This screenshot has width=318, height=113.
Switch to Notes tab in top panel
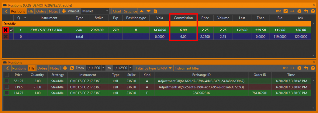53,11
